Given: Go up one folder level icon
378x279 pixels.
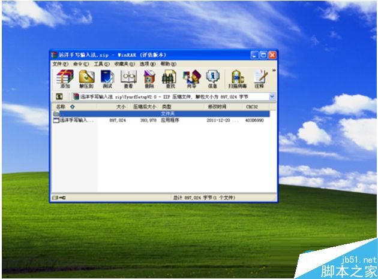Looking at the screenshot, I should 59,96.
